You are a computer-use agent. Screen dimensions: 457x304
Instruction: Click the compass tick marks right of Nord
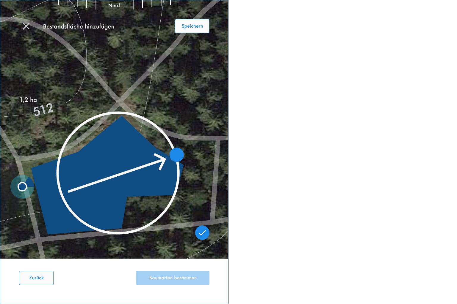(x=152, y=4)
